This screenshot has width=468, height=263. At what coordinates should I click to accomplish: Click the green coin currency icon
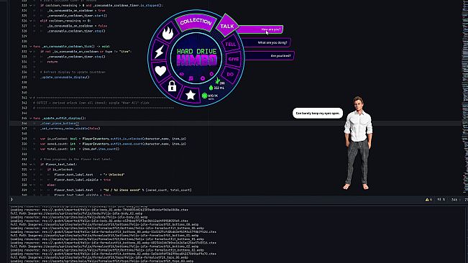pos(204,96)
